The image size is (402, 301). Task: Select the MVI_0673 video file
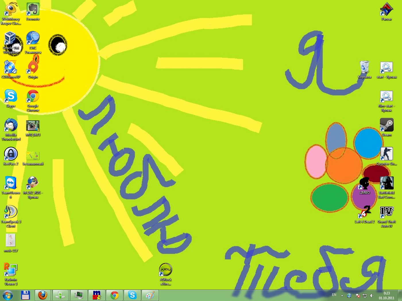33,128
